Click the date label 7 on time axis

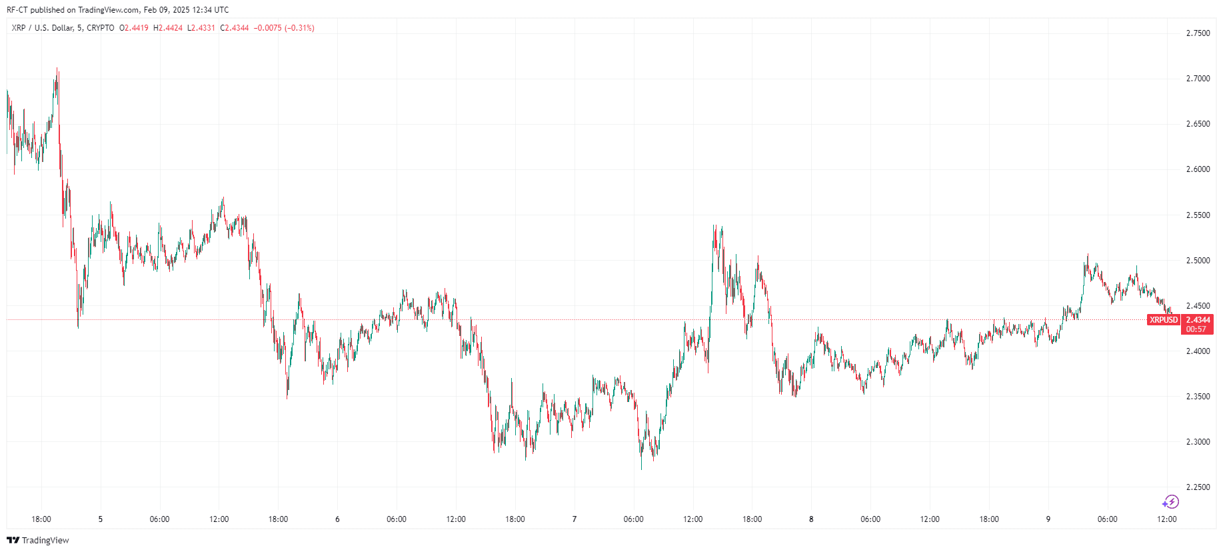pos(575,519)
